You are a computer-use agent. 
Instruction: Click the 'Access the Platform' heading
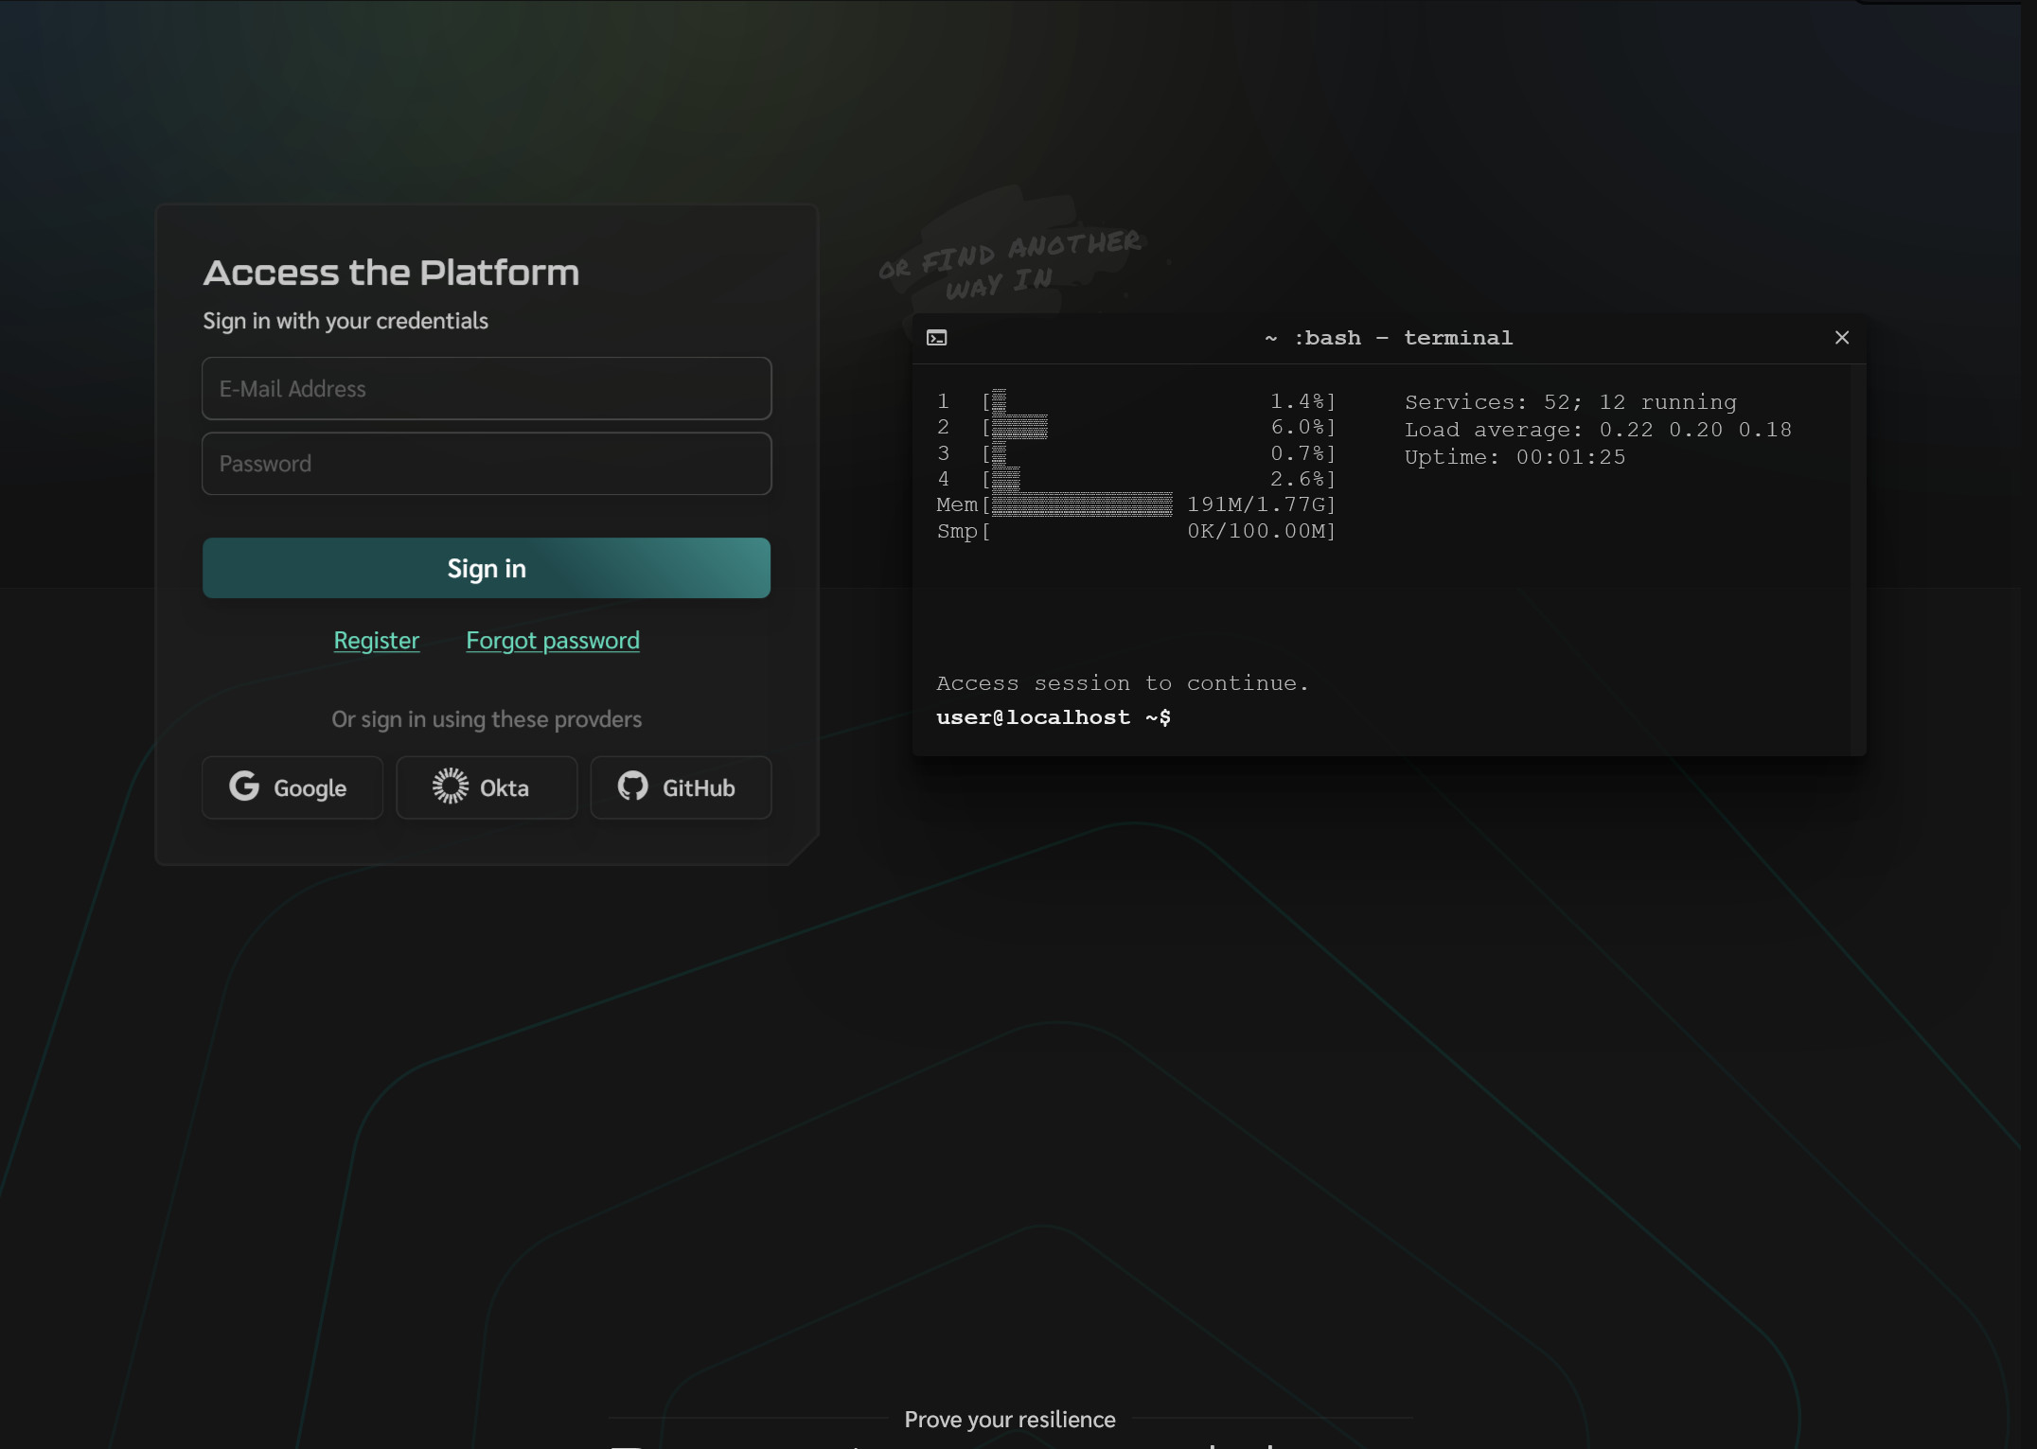click(391, 273)
